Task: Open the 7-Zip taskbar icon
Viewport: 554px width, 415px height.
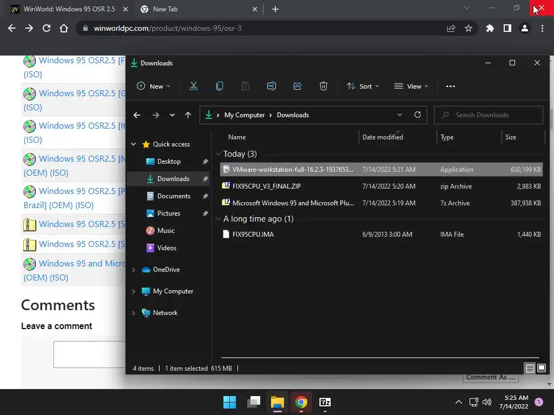Action: (325, 402)
